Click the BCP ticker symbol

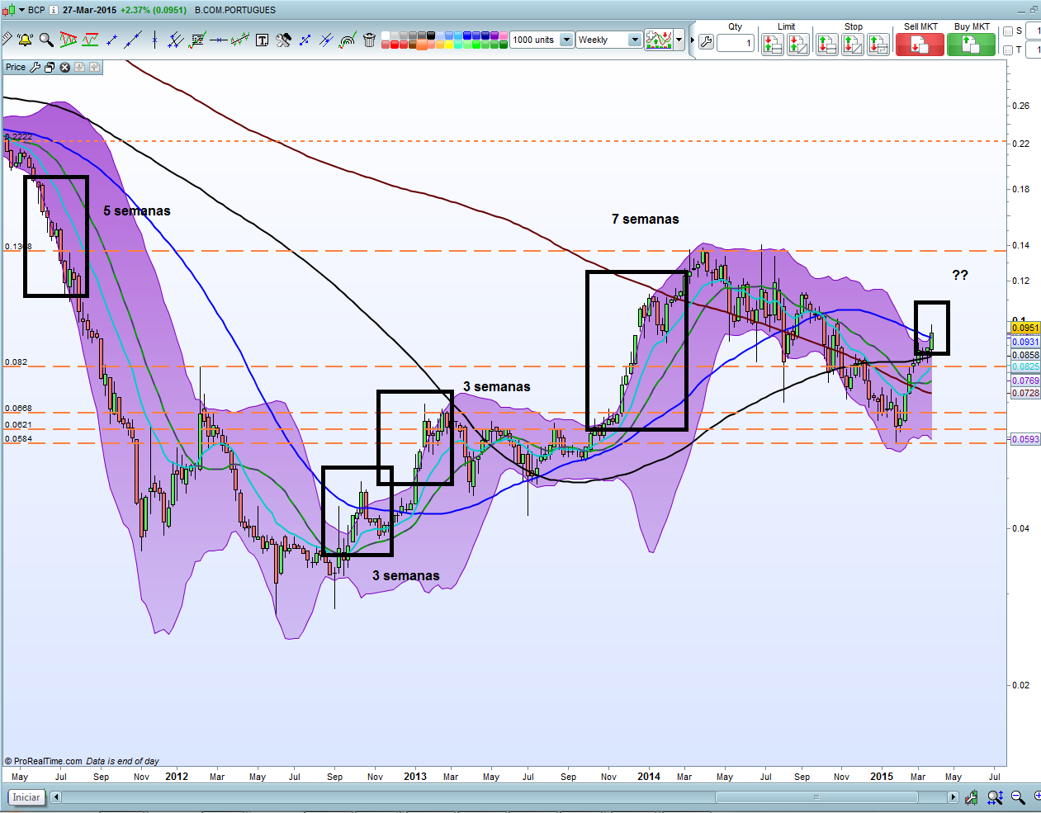(36, 10)
